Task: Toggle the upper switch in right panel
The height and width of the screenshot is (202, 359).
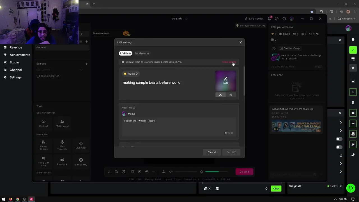Action: point(339,139)
